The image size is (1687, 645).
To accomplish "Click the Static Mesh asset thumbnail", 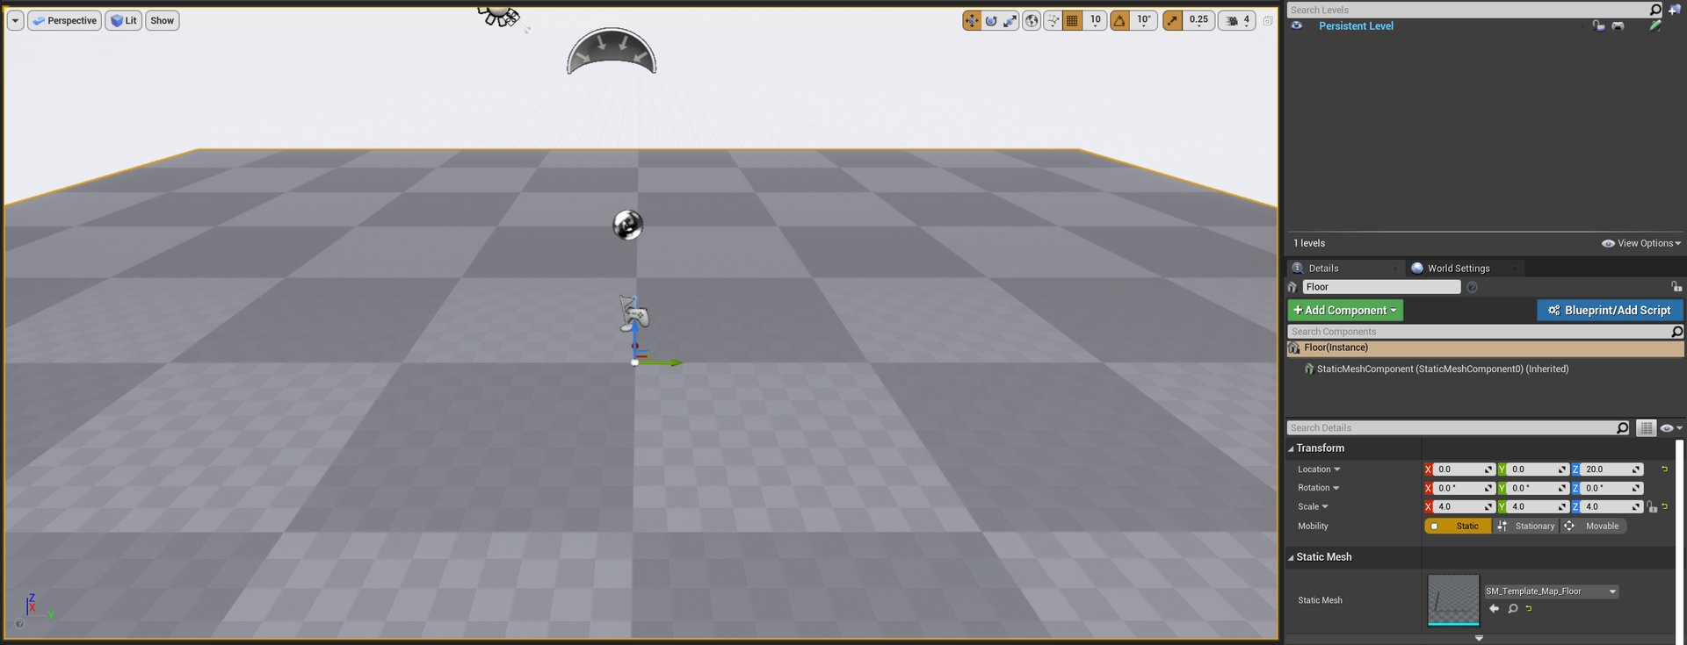I will (x=1453, y=600).
